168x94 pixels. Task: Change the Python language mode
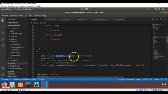coord(156,79)
